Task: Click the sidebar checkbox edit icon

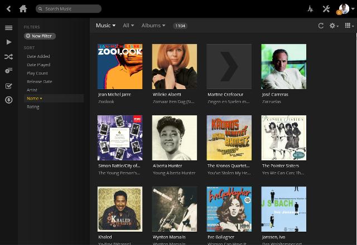Action: click(x=9, y=86)
